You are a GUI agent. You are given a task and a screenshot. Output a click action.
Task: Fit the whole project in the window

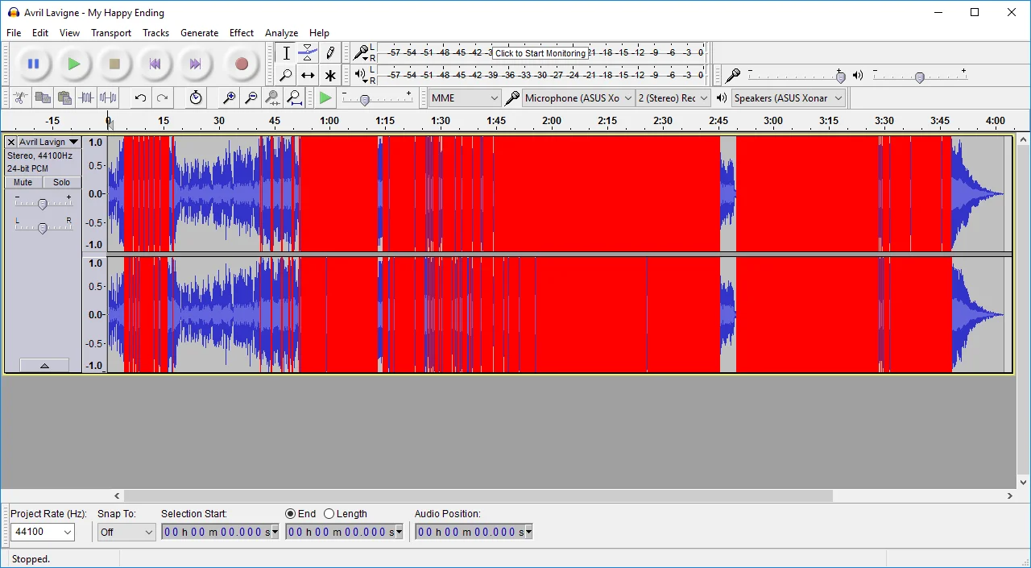pyautogui.click(x=294, y=97)
